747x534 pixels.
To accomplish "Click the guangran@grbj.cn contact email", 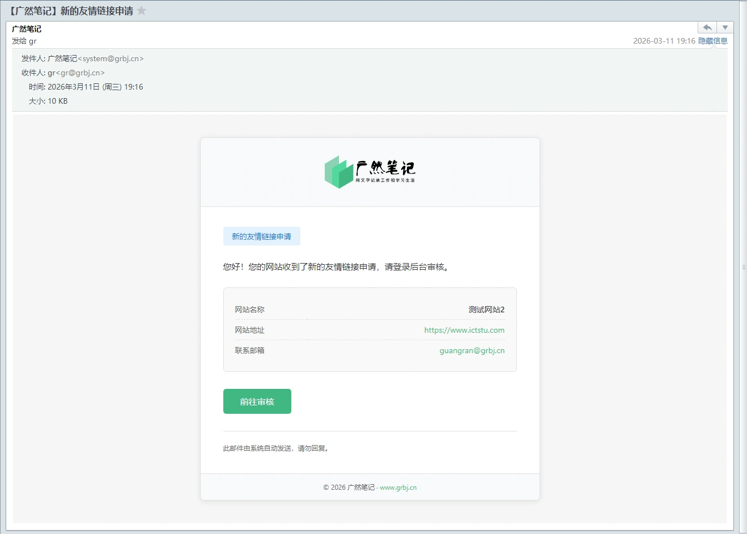I will click(x=472, y=350).
